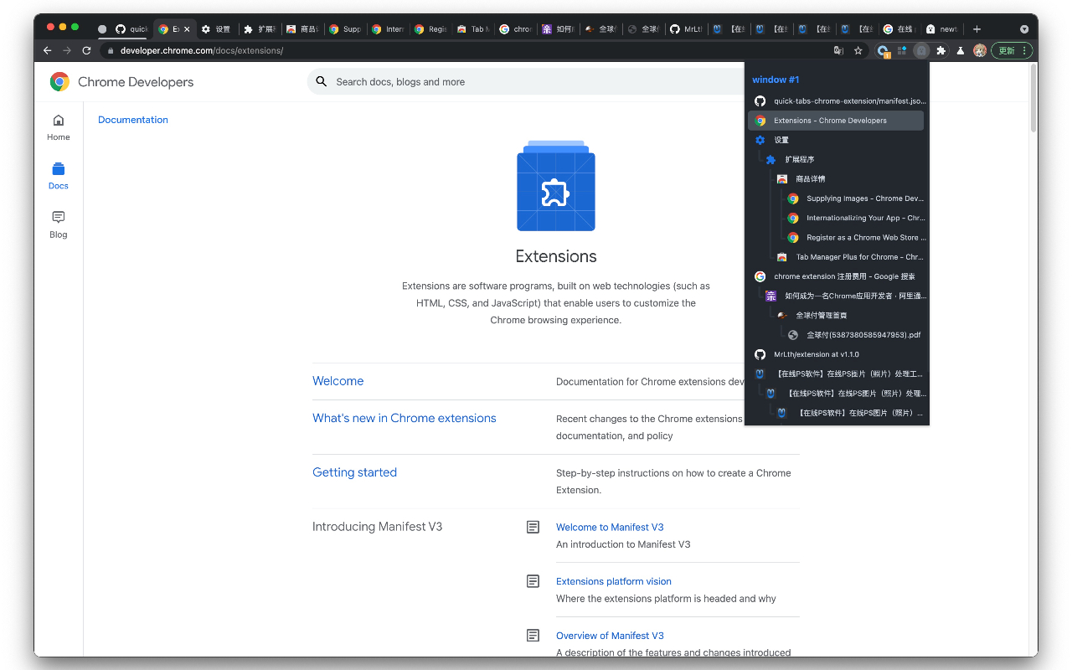1072x670 pixels.
Task: Close the active Extensions tab with its X
Action: 187,28
